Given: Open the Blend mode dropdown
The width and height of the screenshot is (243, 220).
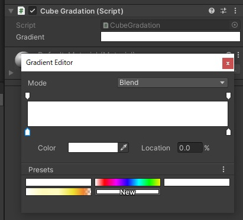Looking at the screenshot, I should point(173,83).
